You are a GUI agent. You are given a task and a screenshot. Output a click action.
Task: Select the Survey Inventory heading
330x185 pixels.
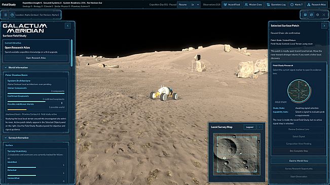(x=17, y=151)
